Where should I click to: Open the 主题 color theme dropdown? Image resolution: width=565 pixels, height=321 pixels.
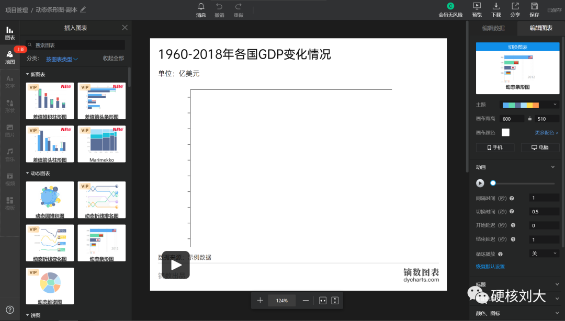click(x=529, y=105)
